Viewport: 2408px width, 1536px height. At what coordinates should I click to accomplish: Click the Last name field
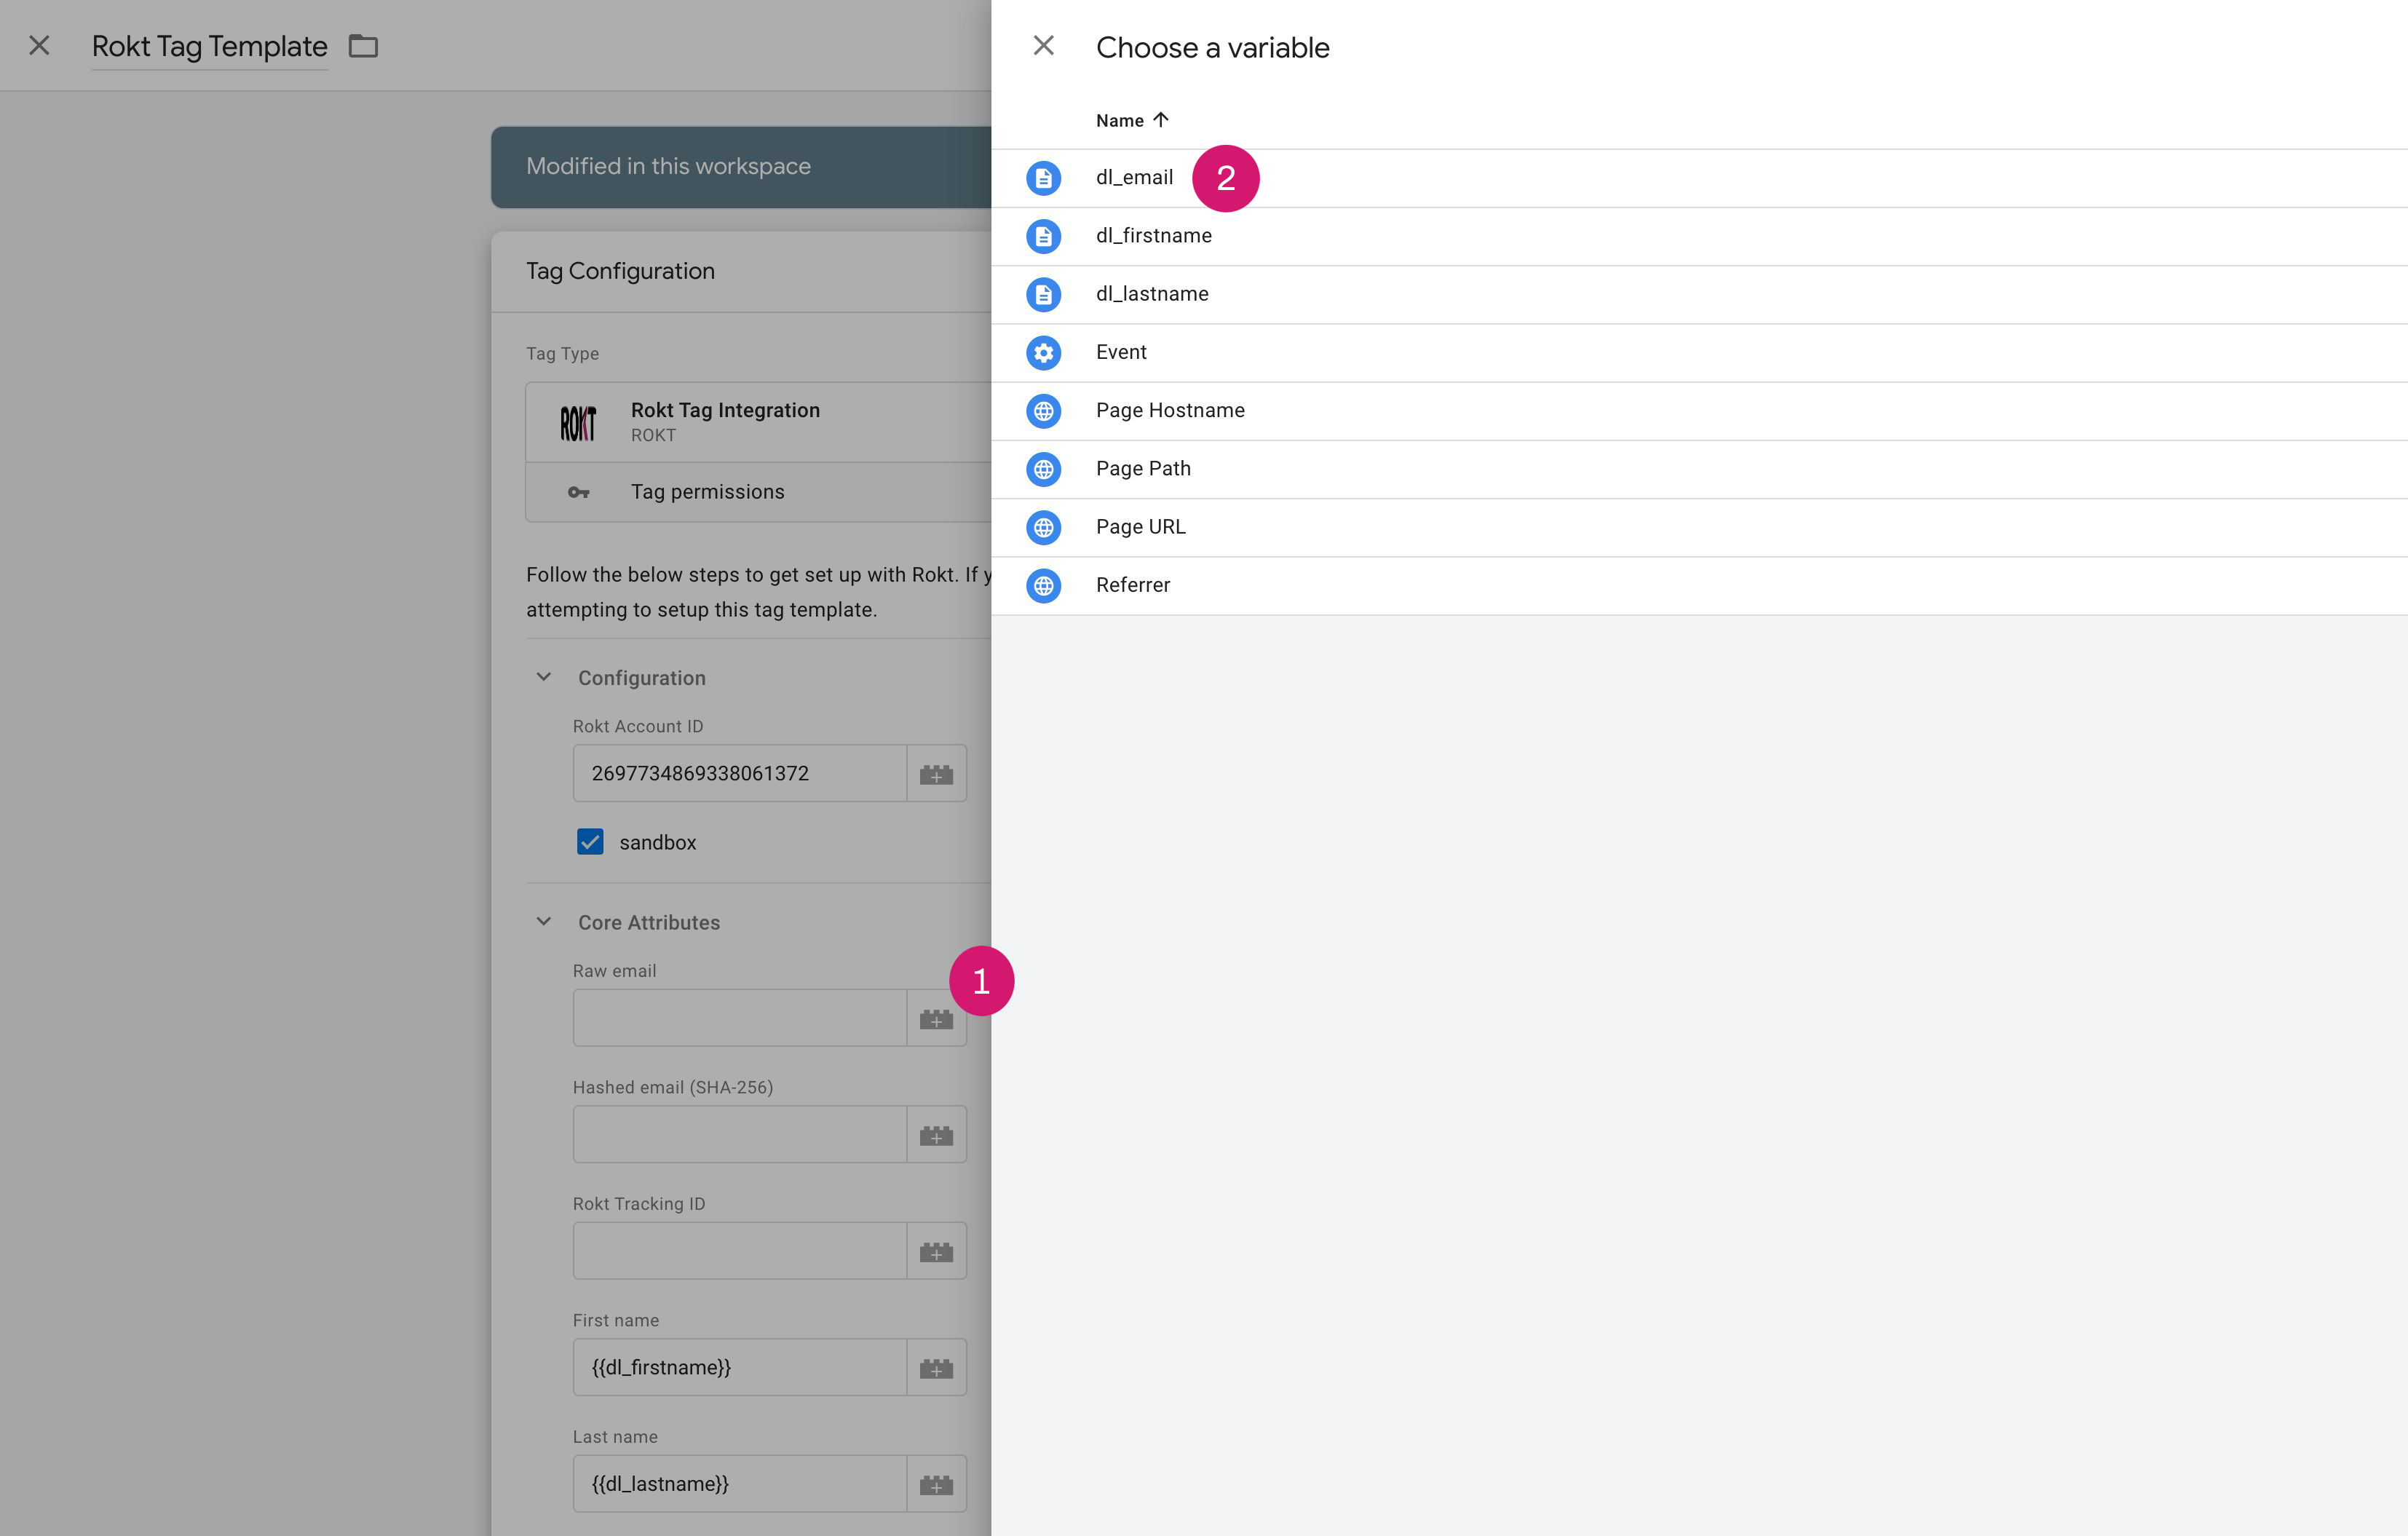point(739,1484)
